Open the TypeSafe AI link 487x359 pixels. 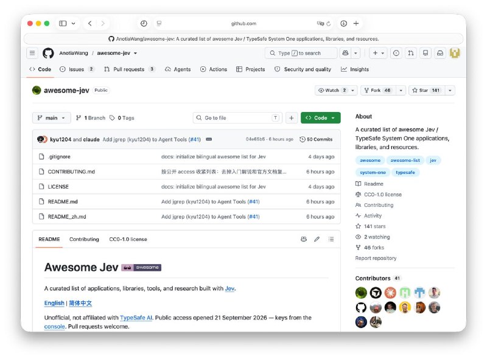click(136, 318)
